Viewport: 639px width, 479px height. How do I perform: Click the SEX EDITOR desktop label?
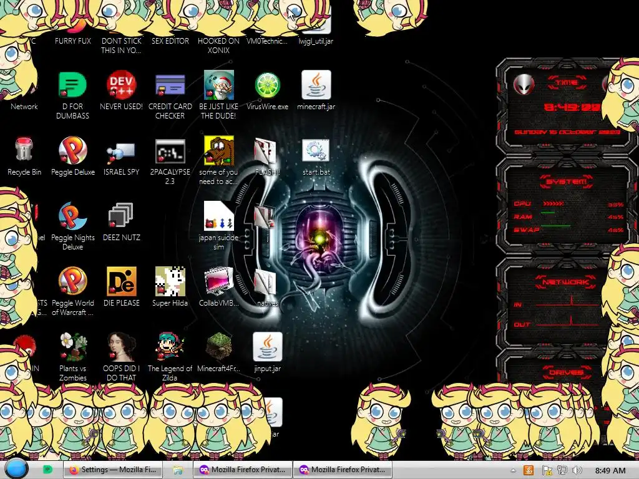[170, 41]
